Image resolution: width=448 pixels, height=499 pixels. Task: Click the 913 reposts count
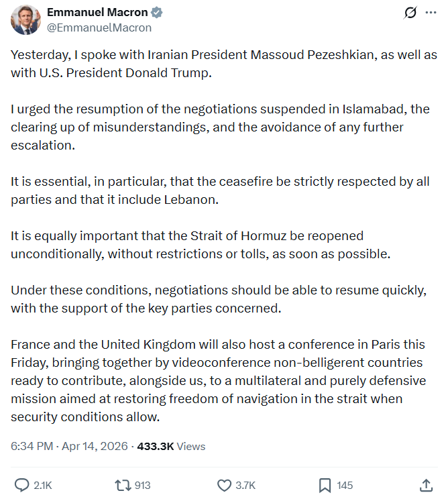(x=142, y=486)
